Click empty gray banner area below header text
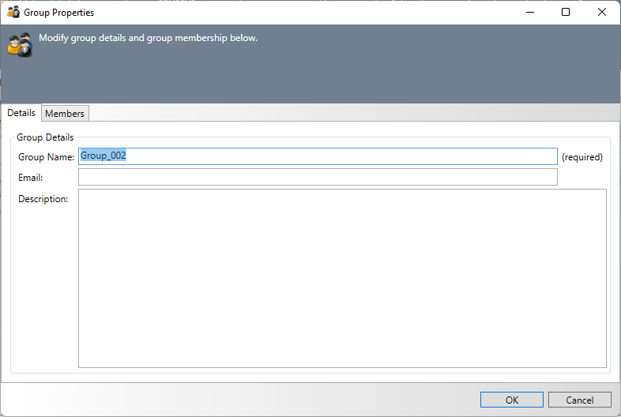Viewport: 621px width, 417px height. [x=316, y=79]
